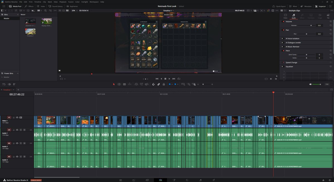This screenshot has width=334, height=182.
Task: Open the Workspace menu
Action: click(x=94, y=2)
